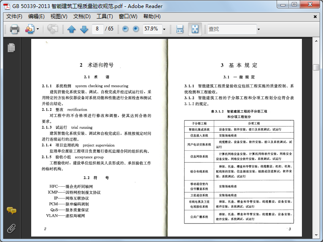This screenshot has height=242, width=323.
Task: Zoom out with the minus button
Action: (125, 29)
